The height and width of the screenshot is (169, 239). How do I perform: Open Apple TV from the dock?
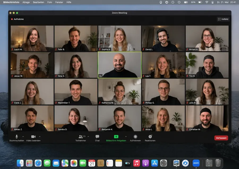pyautogui.click(x=127, y=163)
